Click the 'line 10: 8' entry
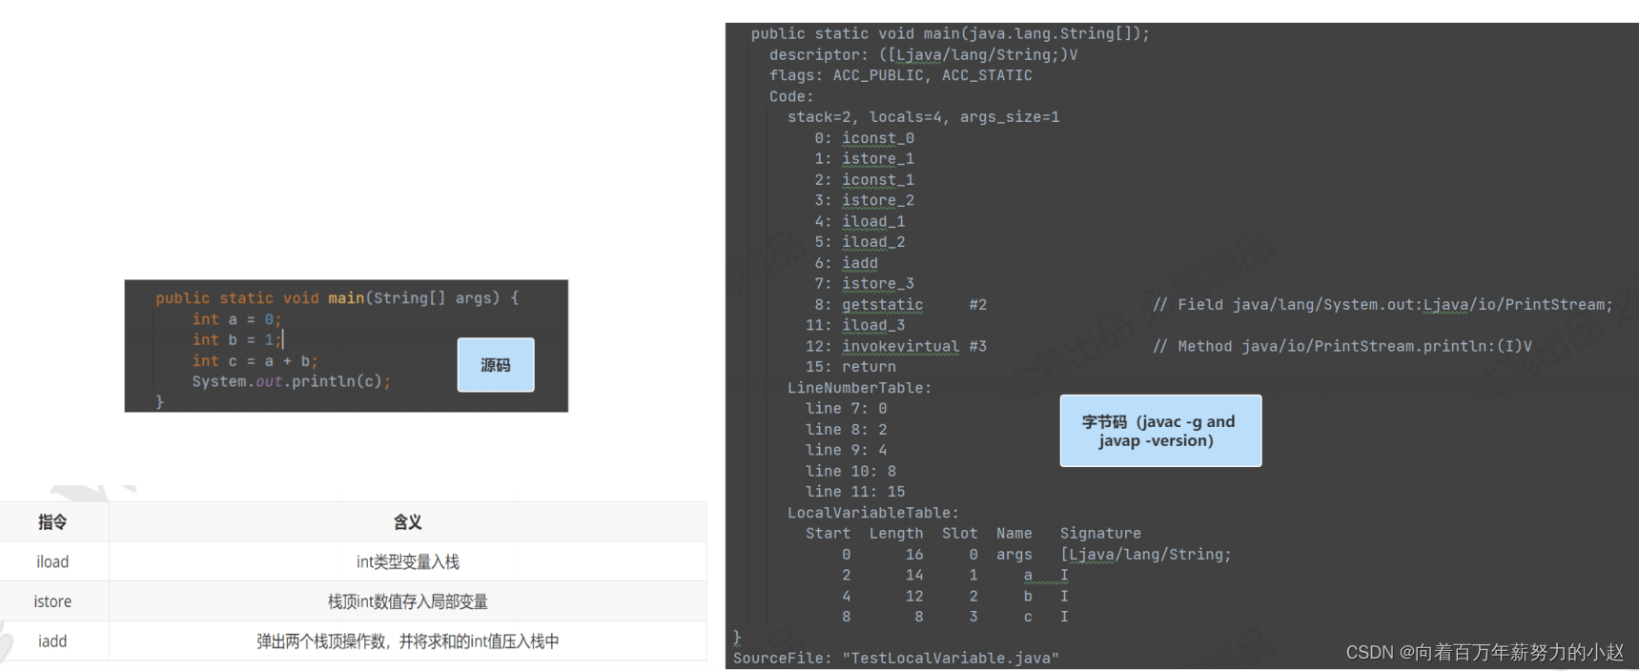This screenshot has width=1639, height=671. pyautogui.click(x=850, y=472)
